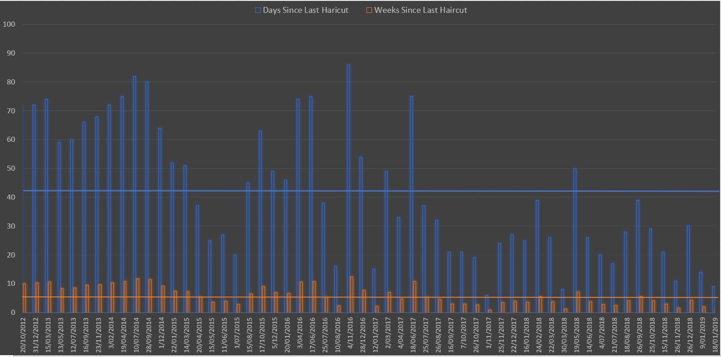Select the horizontal orange average line
This screenshot has height=357, width=721.
point(643,297)
